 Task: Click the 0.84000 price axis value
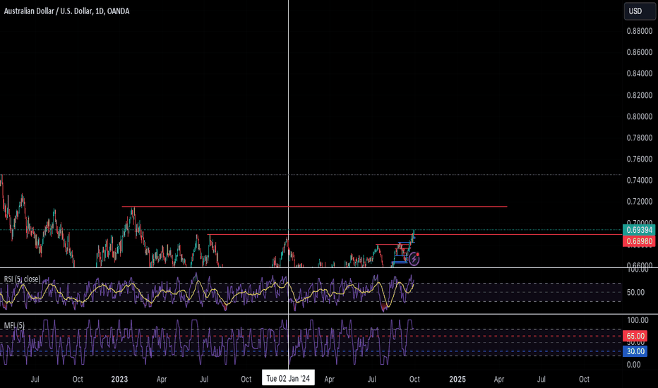(640, 74)
